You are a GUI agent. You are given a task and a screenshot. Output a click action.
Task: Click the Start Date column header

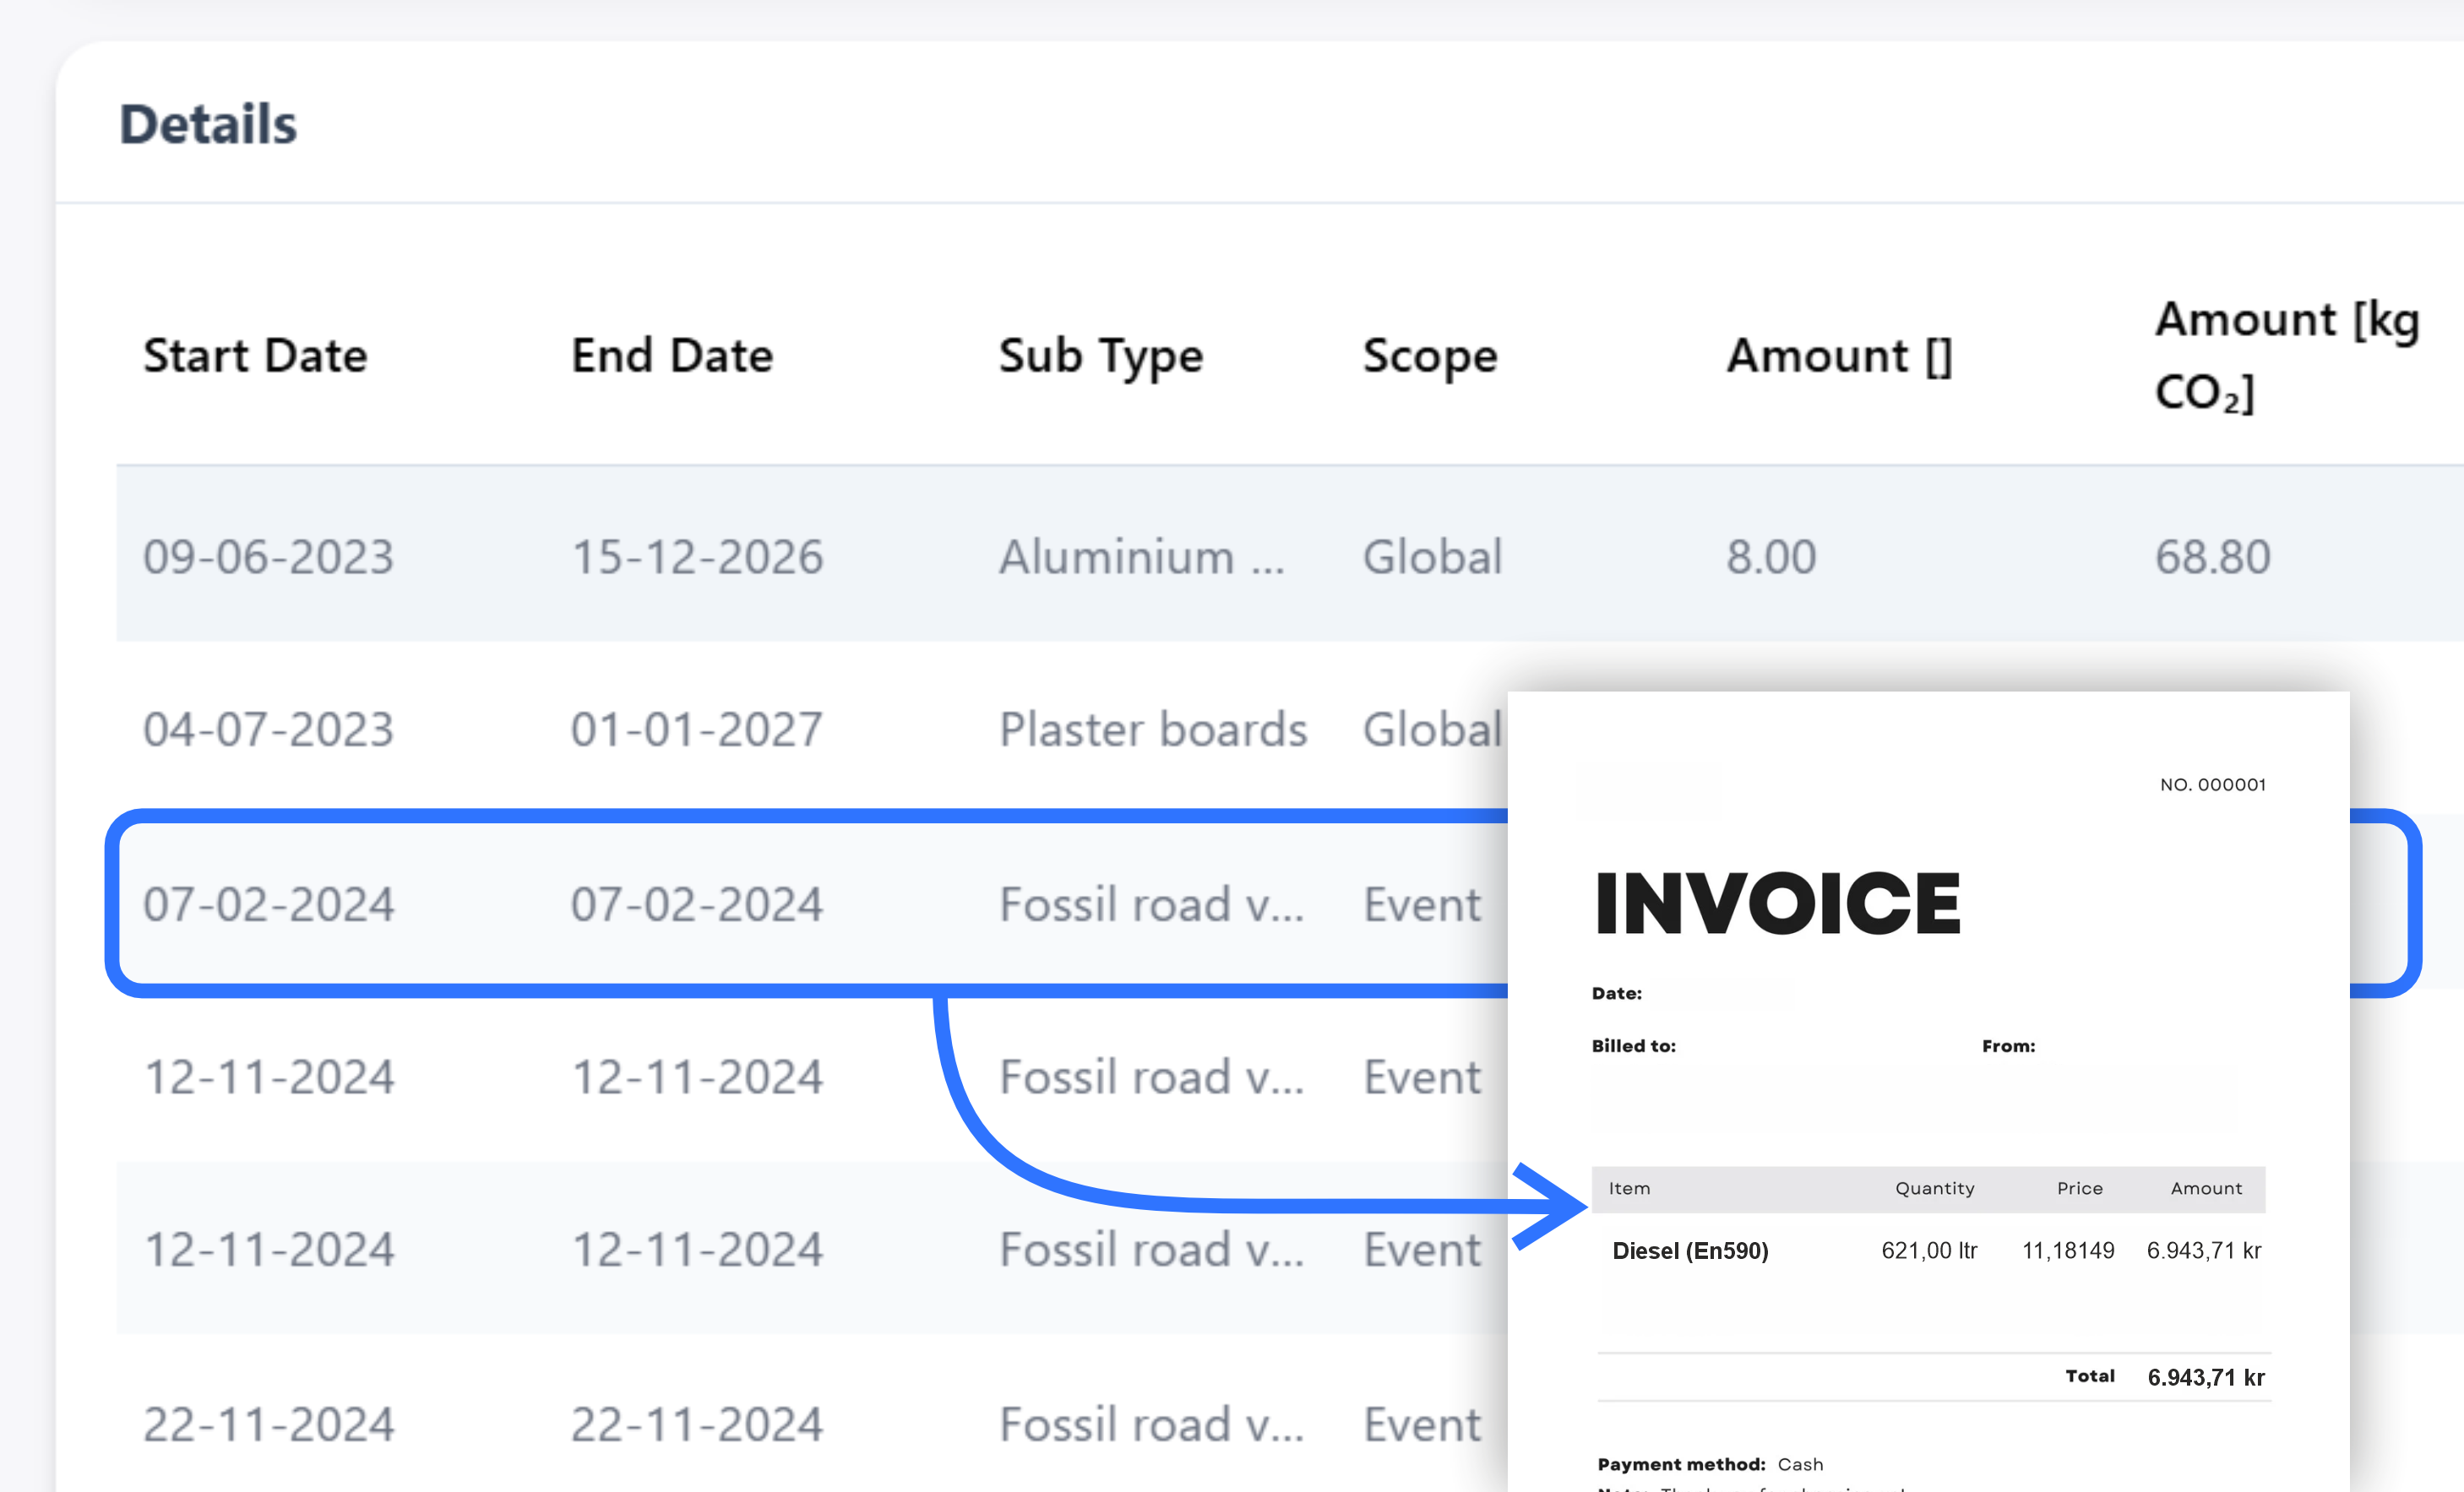point(255,355)
